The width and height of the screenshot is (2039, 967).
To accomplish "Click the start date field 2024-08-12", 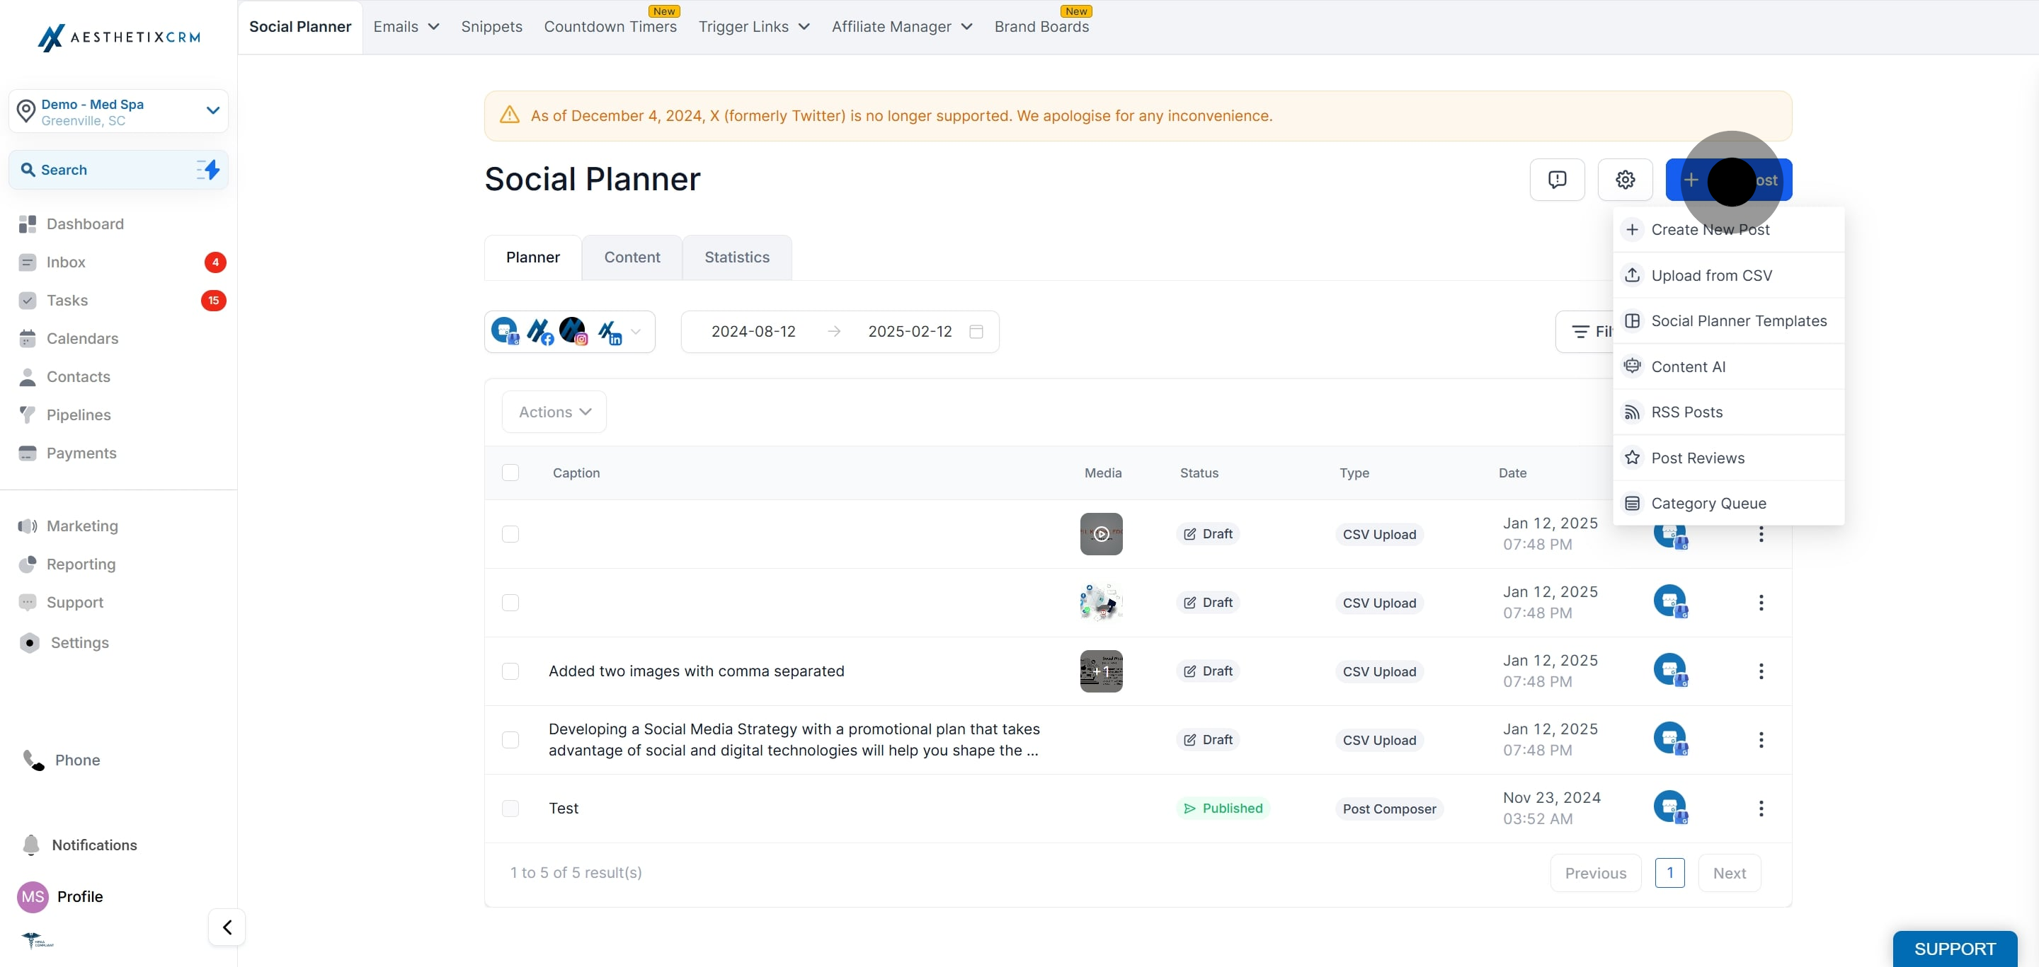I will [x=753, y=331].
